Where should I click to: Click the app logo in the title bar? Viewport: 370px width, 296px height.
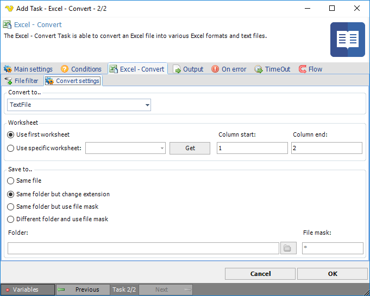point(9,9)
